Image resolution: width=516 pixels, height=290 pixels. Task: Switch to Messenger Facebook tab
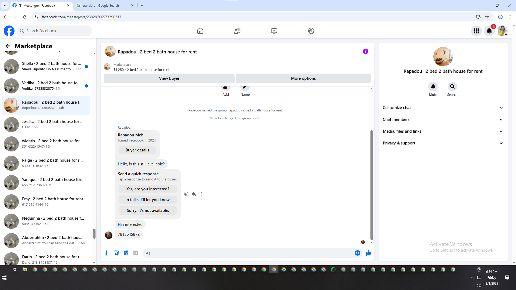[x=41, y=5]
